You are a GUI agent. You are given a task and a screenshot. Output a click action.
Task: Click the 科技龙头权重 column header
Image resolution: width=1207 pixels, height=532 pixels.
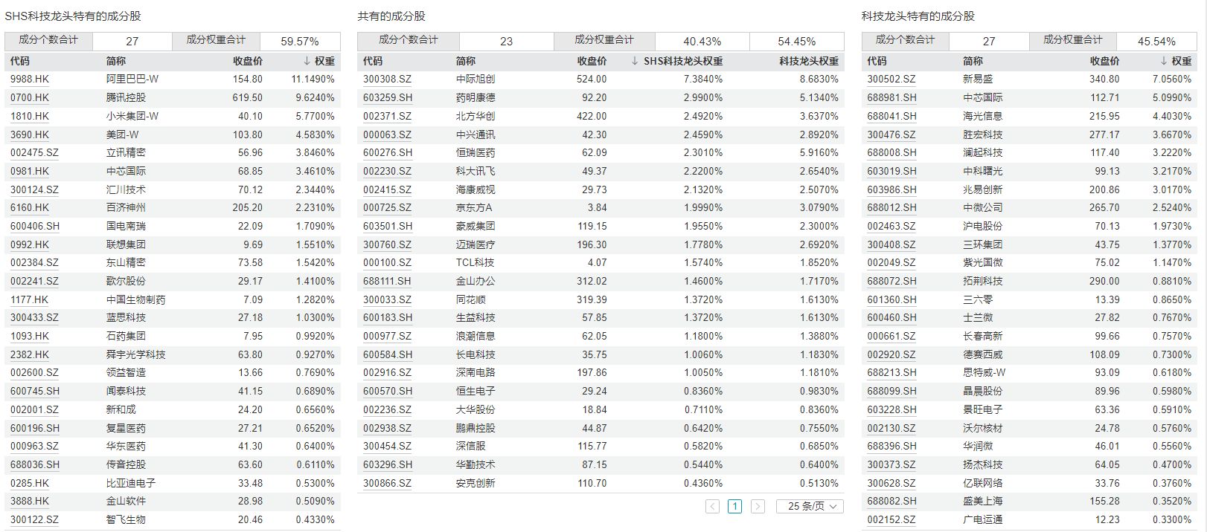(x=808, y=61)
